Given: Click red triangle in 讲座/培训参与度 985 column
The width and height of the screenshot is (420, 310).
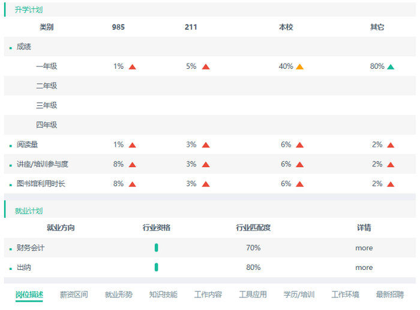Looking at the screenshot, I should coord(133,165).
